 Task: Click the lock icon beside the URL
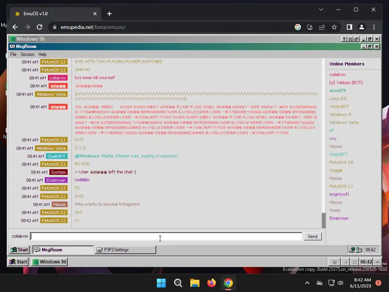[x=55, y=27]
